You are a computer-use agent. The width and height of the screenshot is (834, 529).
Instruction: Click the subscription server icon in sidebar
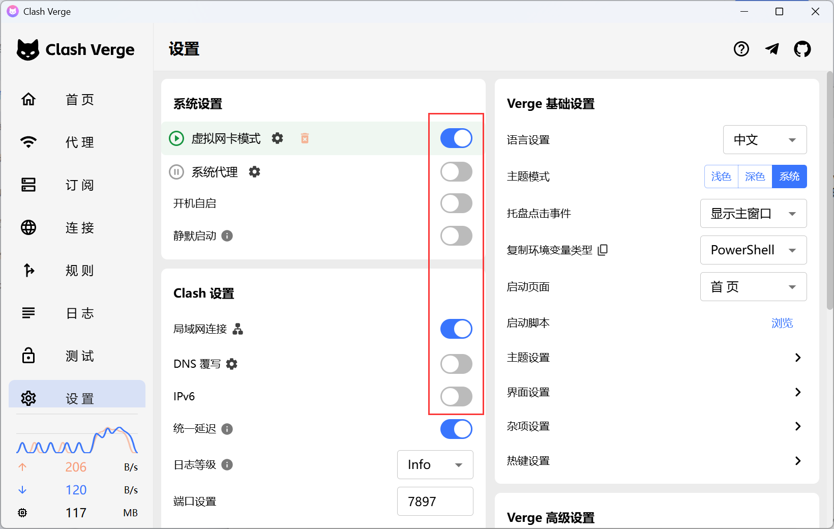click(28, 185)
